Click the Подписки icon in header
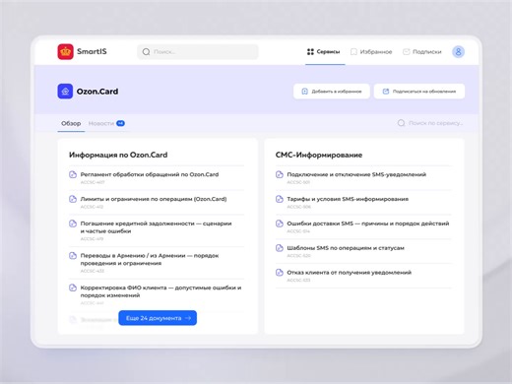 [x=407, y=52]
